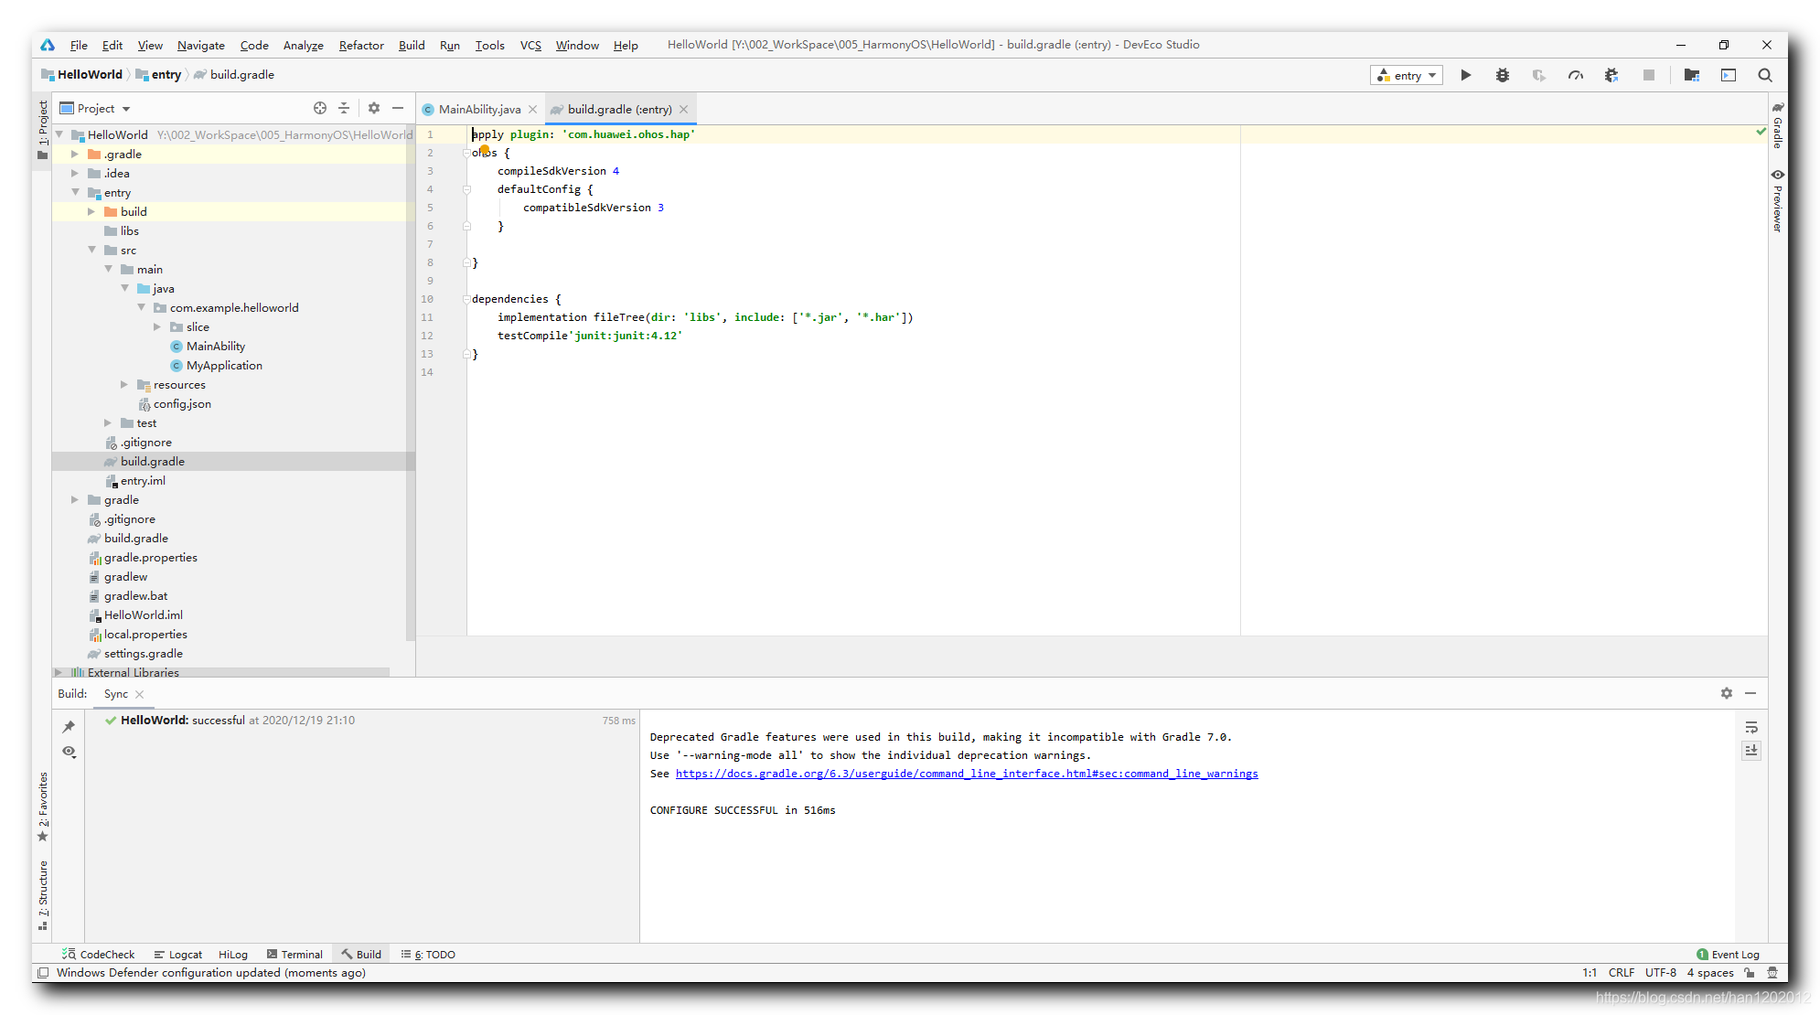Toggle soft-wrap icon in build output
1820x1015 pixels.
[1751, 728]
